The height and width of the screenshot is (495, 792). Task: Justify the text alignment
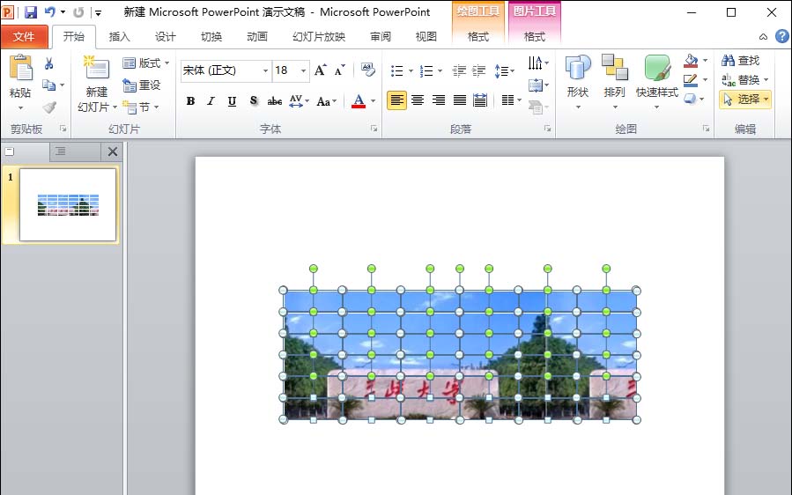click(460, 100)
